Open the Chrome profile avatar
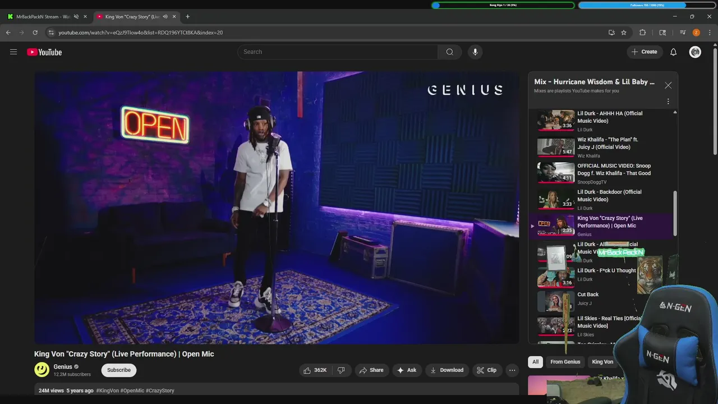The image size is (718, 404). coord(696,33)
